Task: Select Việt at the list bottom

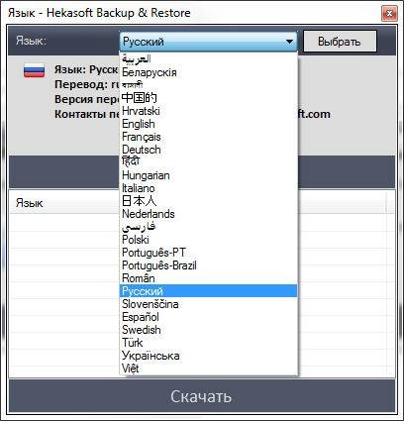Action: 209,368
